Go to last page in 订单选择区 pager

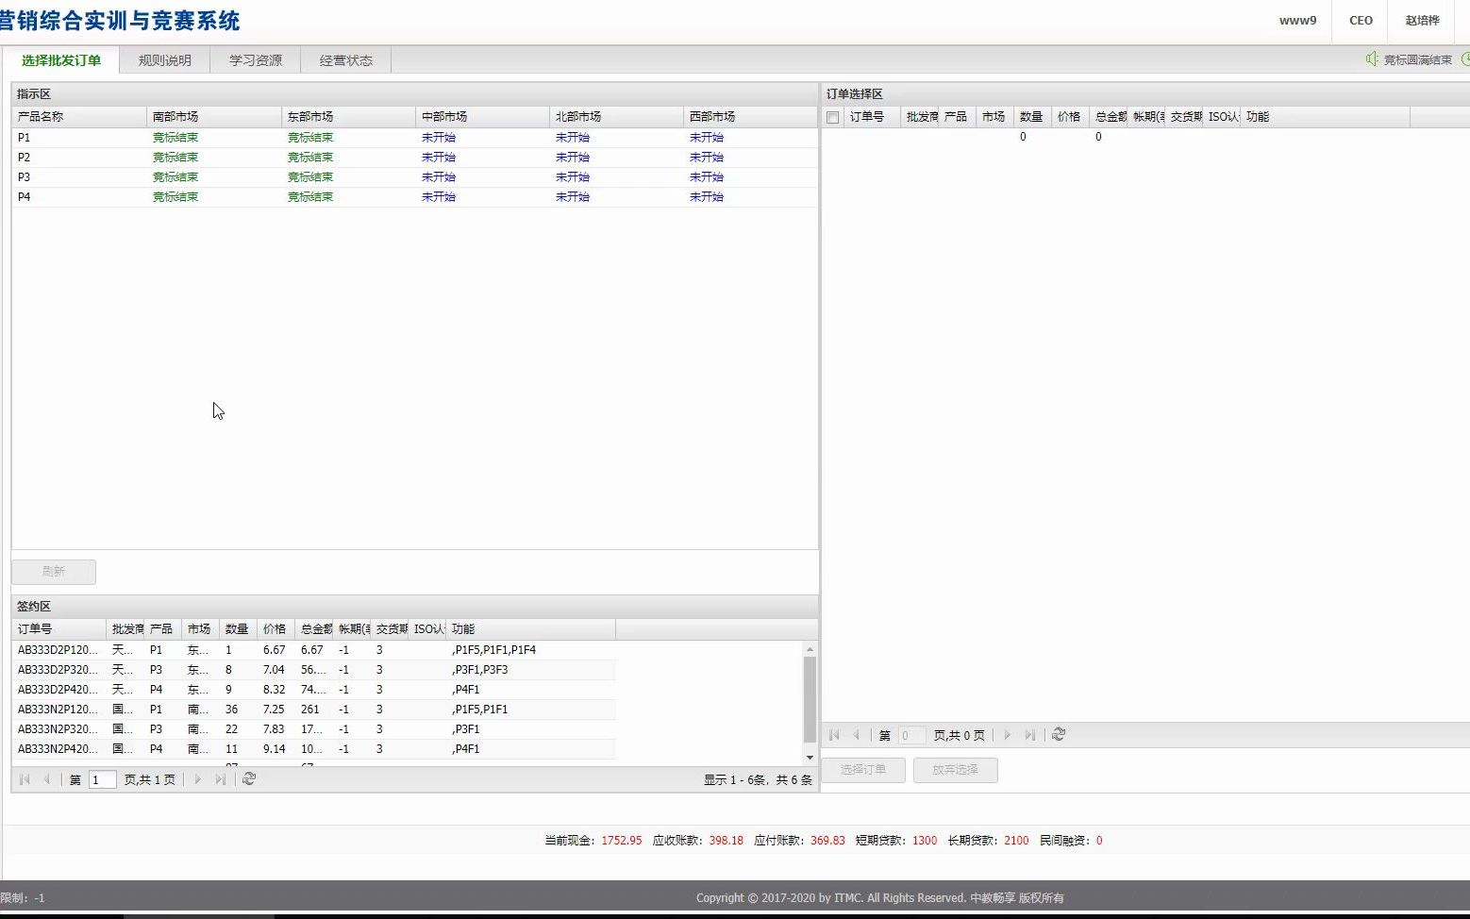1029,735
